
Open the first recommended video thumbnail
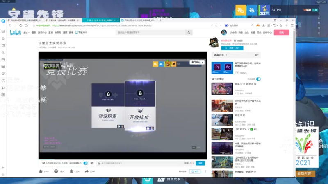(222, 89)
